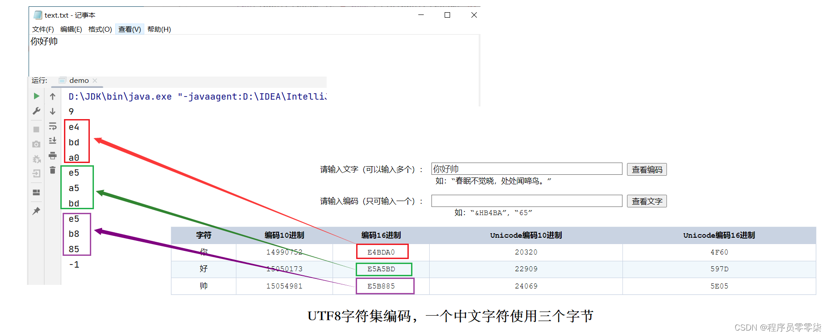Click the bug attach-debugger icon
This screenshot has height=336, width=828.
(x=36, y=158)
